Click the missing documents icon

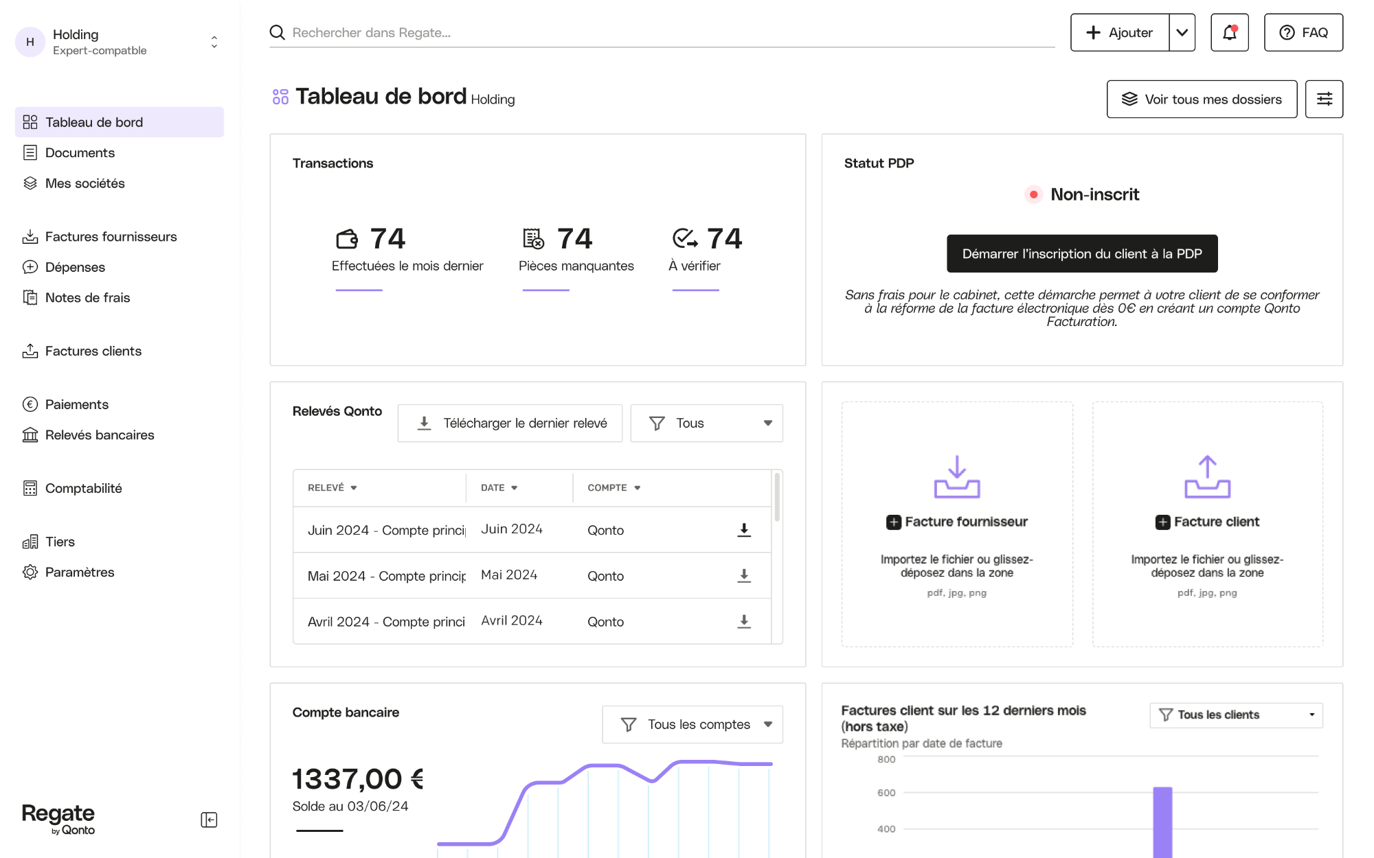pyautogui.click(x=534, y=239)
